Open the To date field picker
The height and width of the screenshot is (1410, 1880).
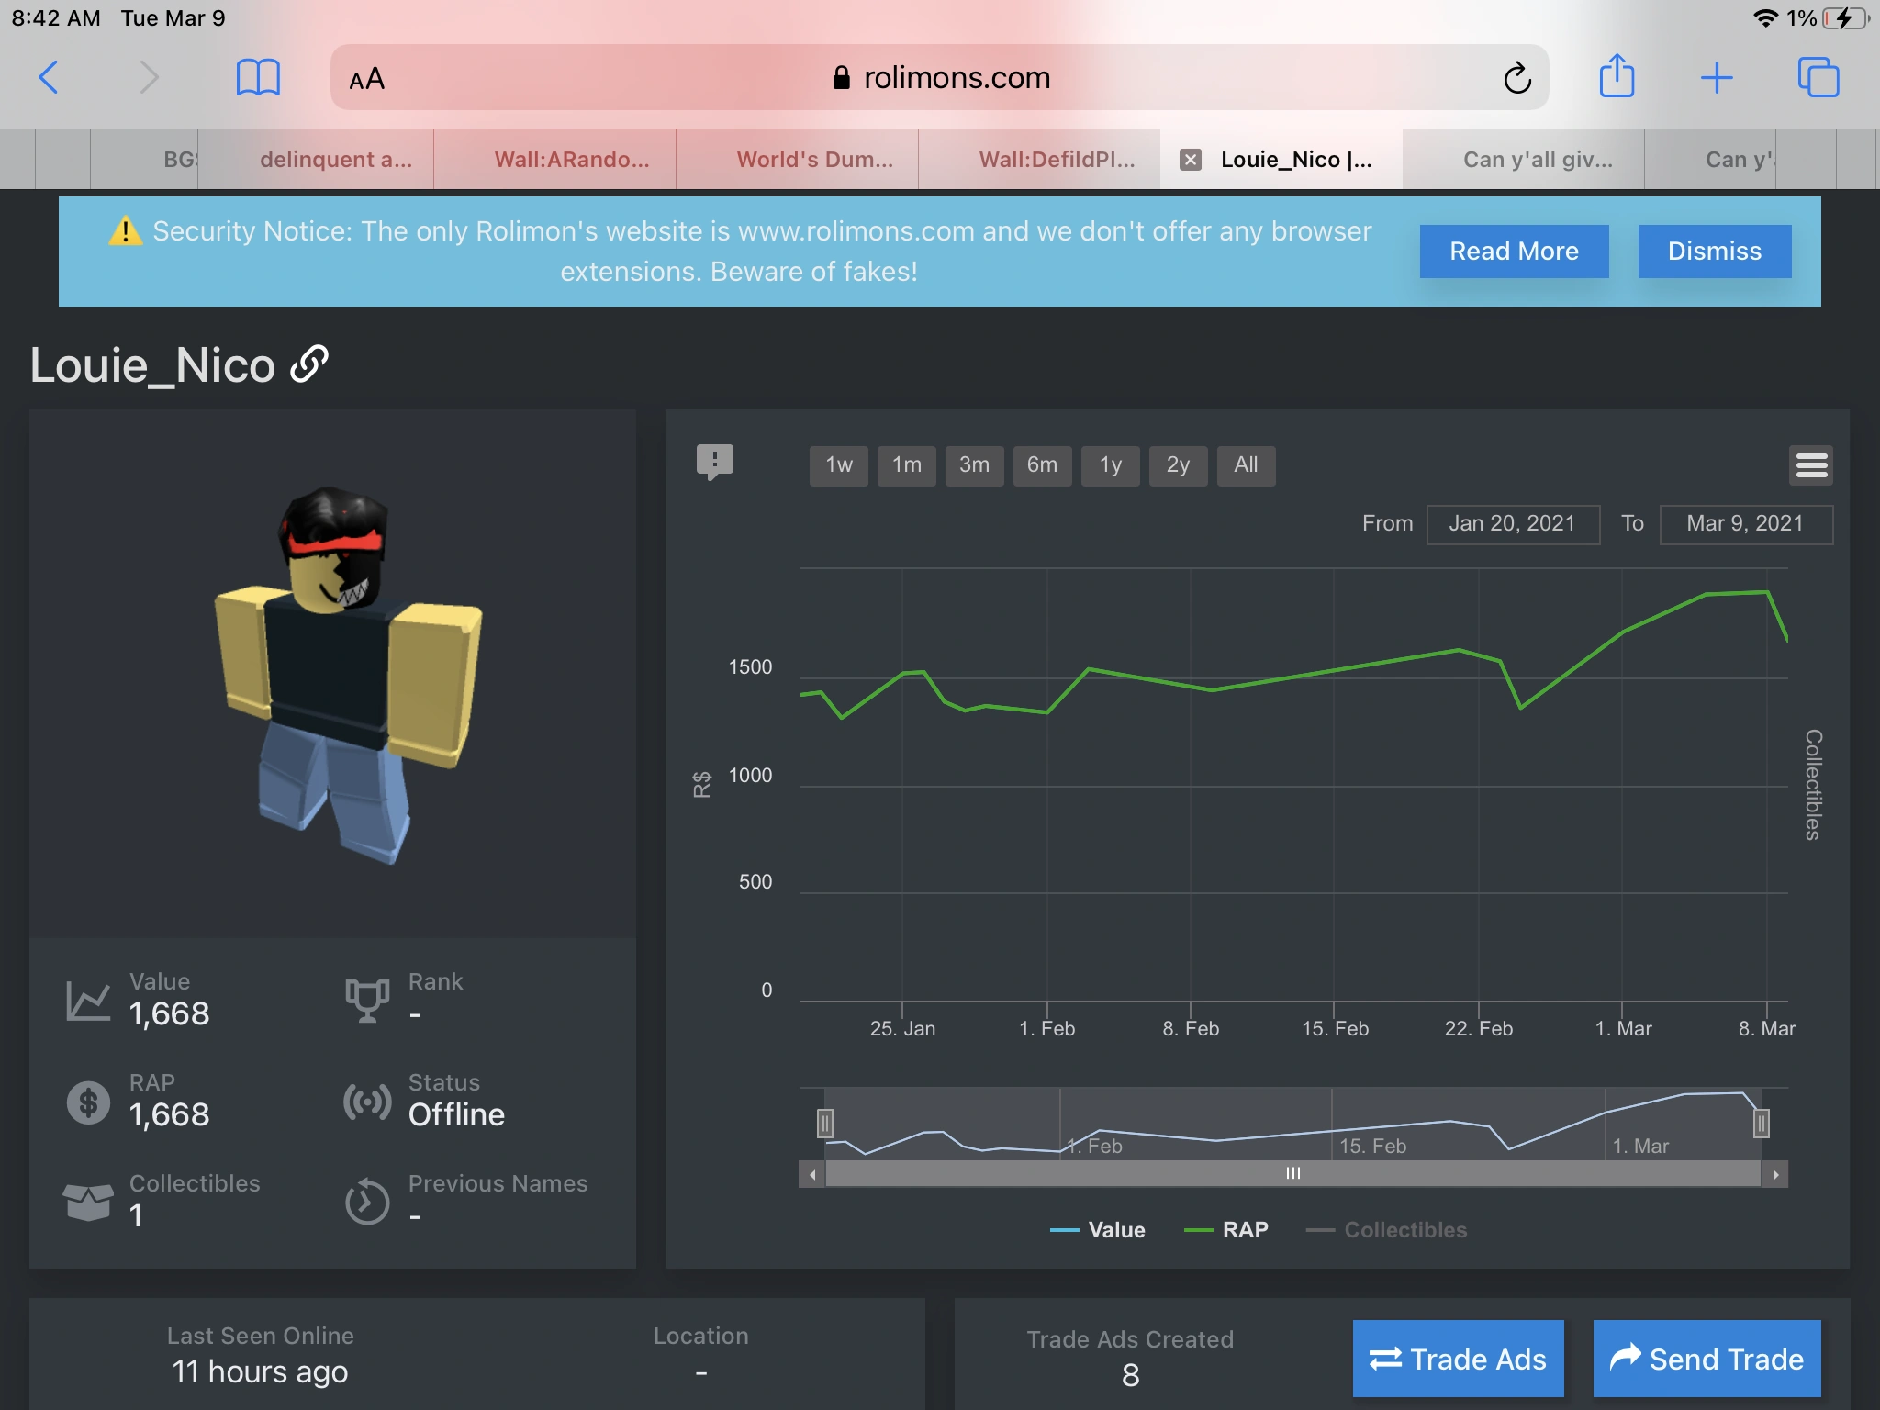click(x=1746, y=524)
